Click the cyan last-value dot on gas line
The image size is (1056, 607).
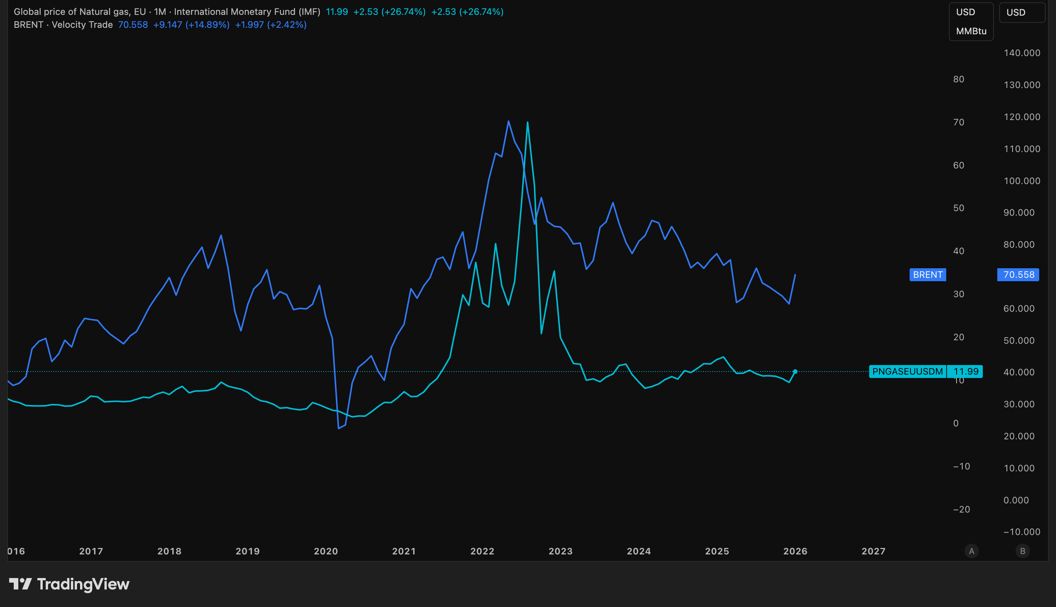(795, 372)
